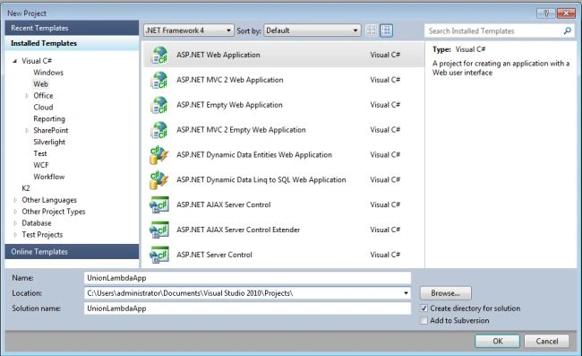Screen dimensions: 582x356
Task: Collapse the Visual C# tree node
Action: click(15, 61)
